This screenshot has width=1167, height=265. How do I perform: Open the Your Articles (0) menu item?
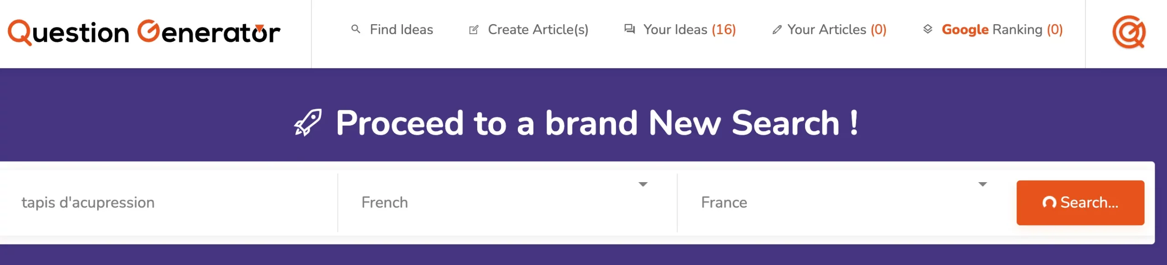pos(837,30)
